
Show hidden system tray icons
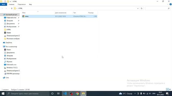(x=135, y=94)
